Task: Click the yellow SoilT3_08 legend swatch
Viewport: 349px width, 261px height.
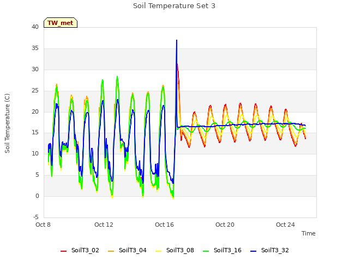Action: pos(158,251)
